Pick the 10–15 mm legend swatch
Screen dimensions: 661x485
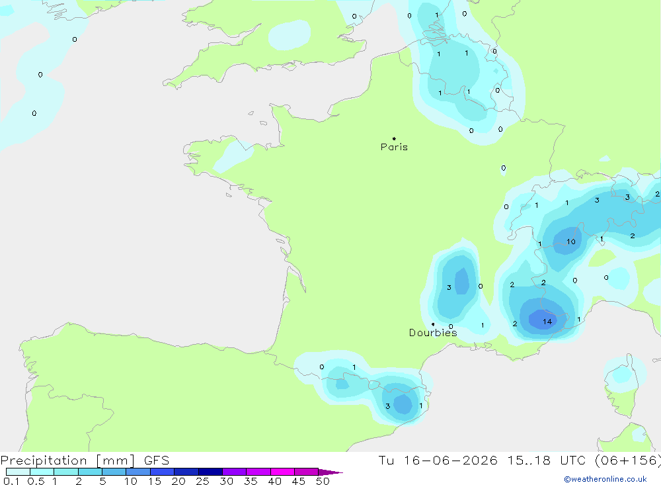[138, 472]
